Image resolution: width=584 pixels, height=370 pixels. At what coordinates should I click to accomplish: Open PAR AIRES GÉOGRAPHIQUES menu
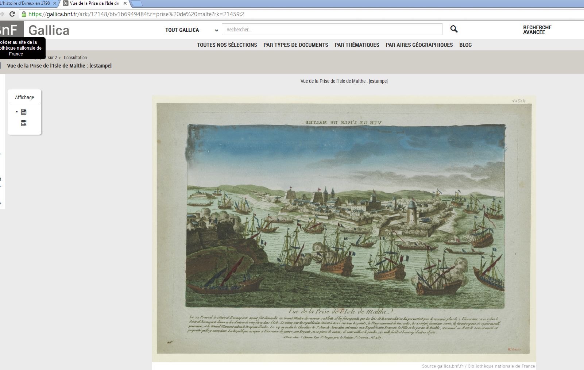419,45
